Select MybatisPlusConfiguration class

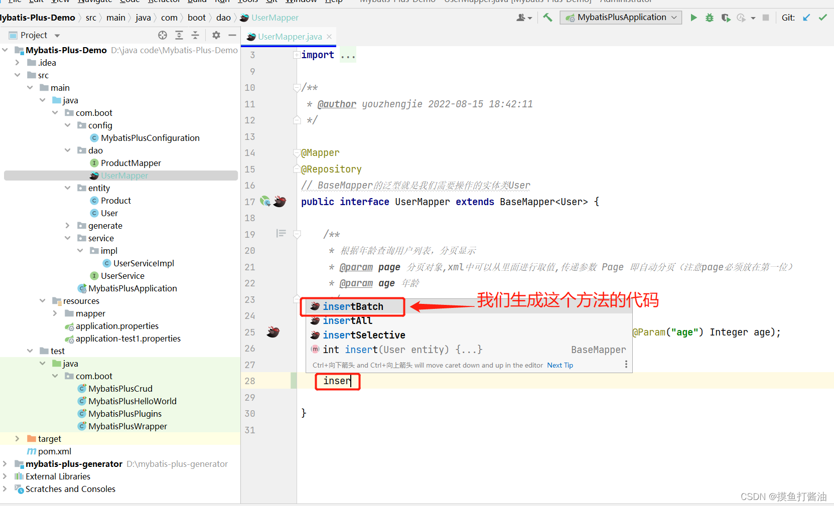(150, 138)
